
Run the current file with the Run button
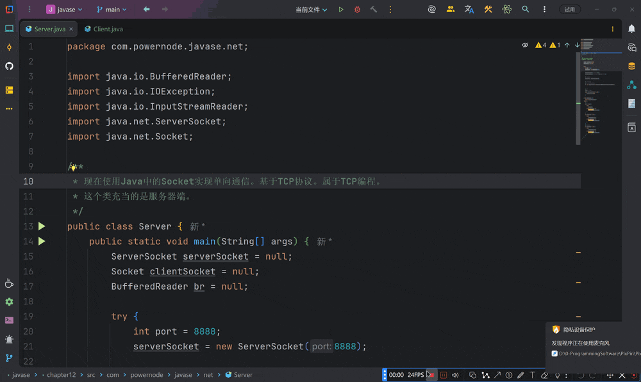click(341, 10)
